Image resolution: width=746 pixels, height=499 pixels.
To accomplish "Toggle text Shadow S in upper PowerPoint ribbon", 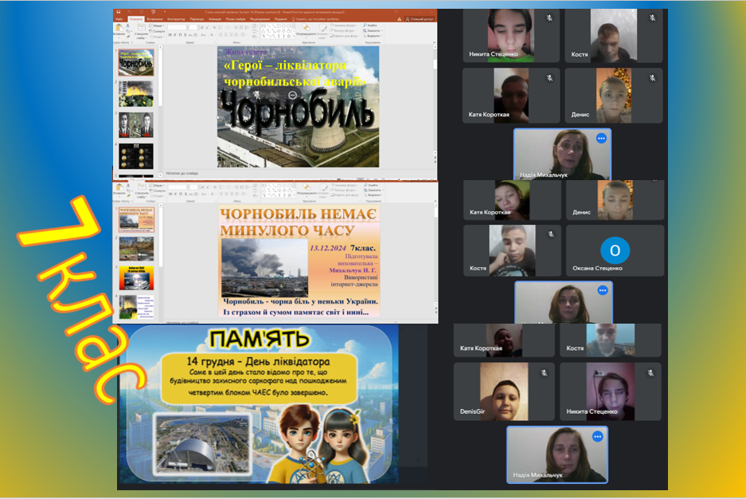I will pos(186,35).
